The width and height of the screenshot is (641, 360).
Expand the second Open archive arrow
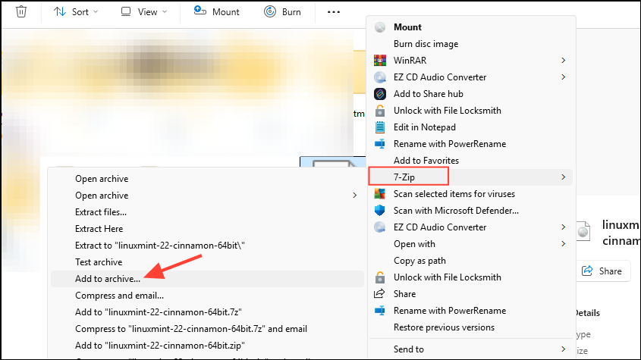pyautogui.click(x=354, y=196)
